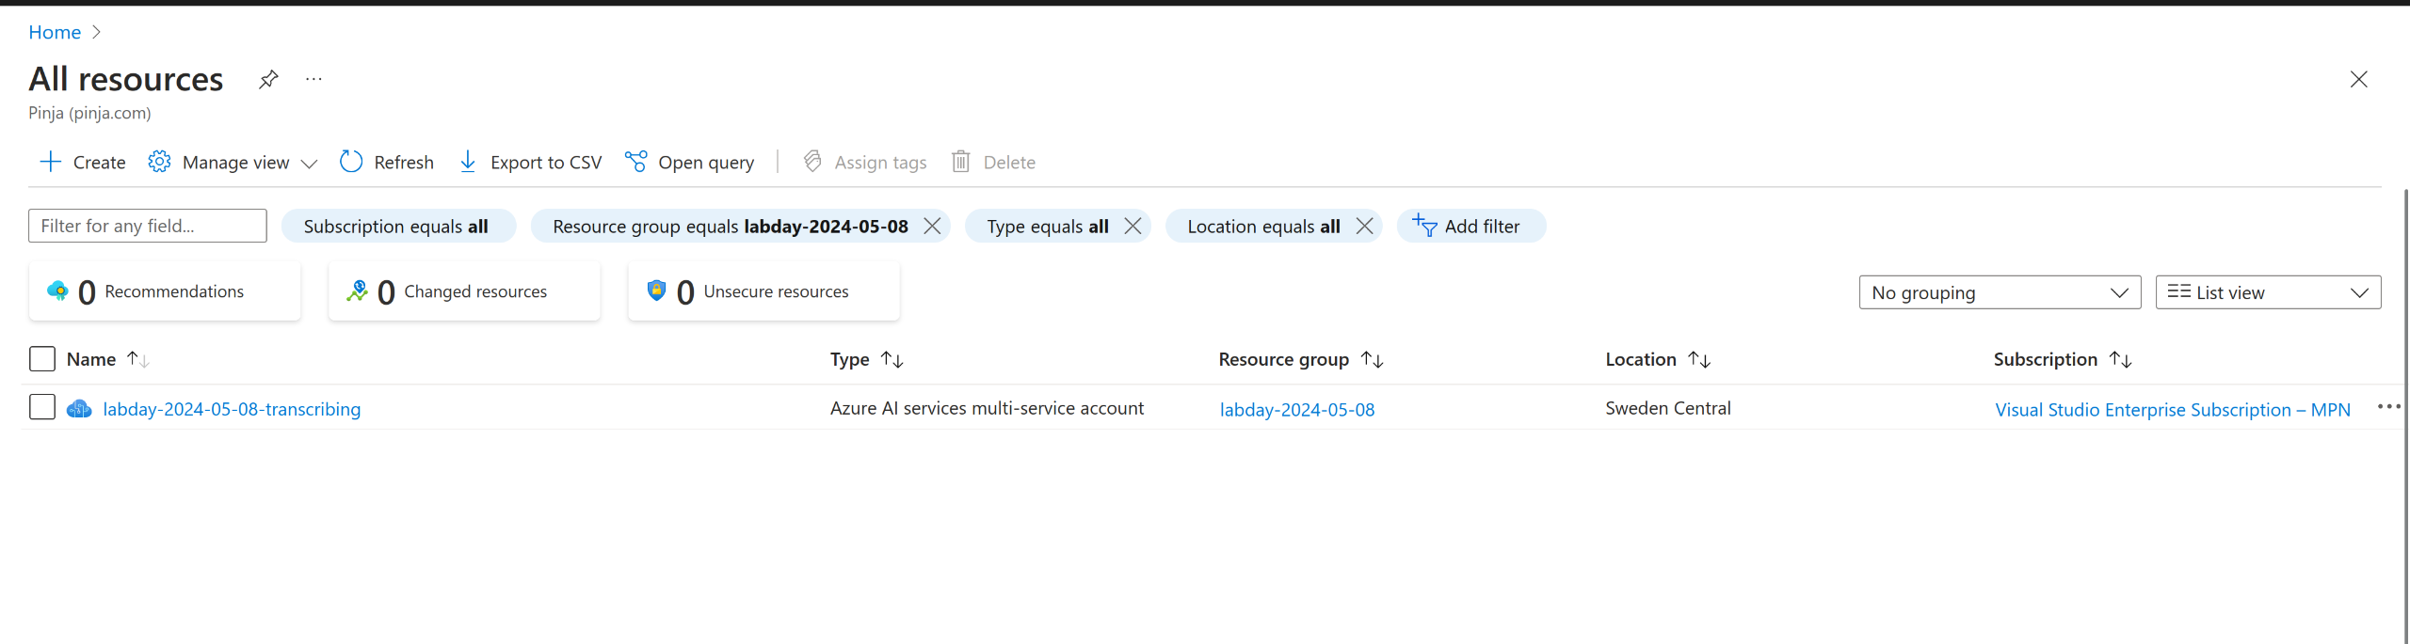This screenshot has height=644, width=2410.
Task: Open query in Resource Graph
Action: coord(690,162)
